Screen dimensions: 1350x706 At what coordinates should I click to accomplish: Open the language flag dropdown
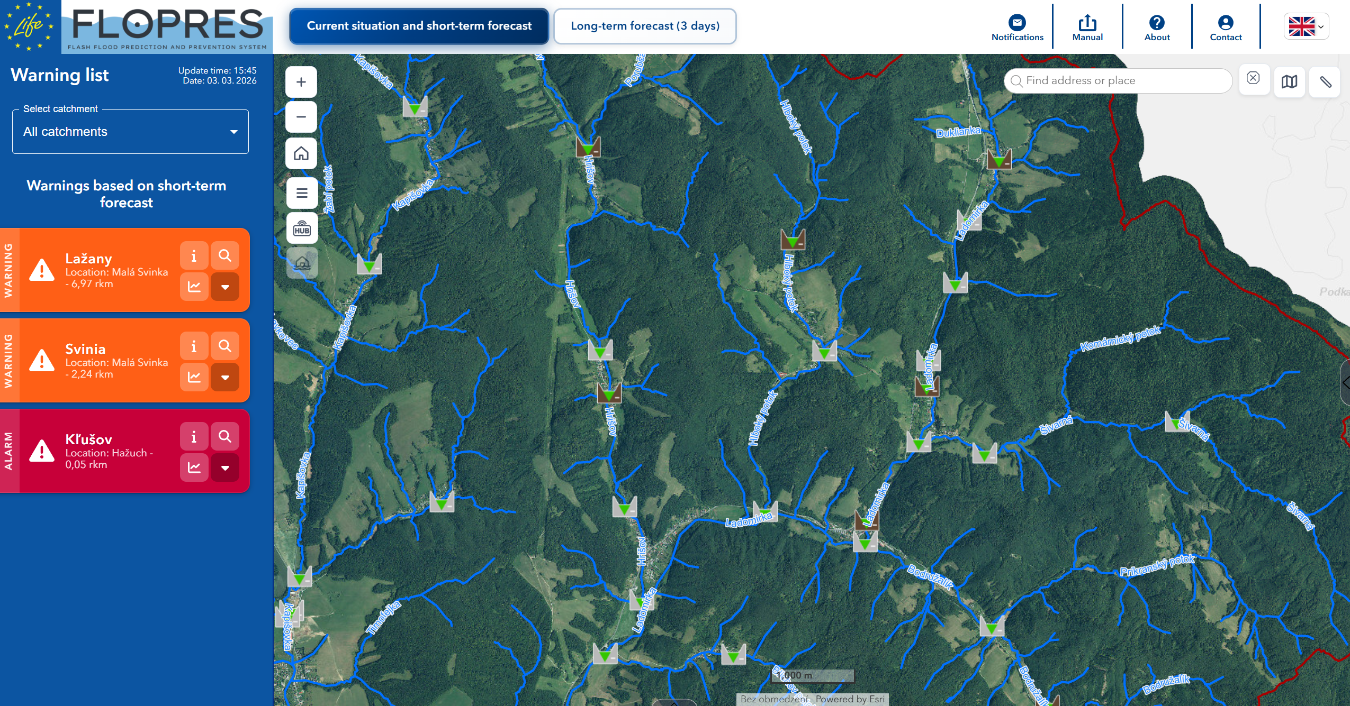[1306, 26]
